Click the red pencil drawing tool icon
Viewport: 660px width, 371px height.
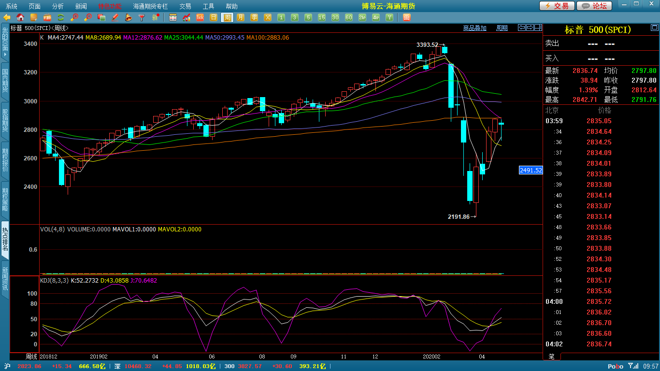click(115, 17)
